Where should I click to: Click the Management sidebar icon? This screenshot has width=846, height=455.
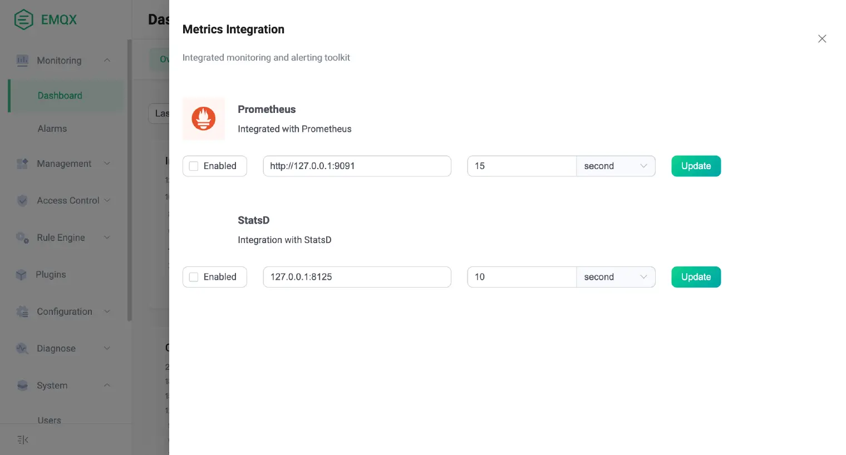click(22, 164)
